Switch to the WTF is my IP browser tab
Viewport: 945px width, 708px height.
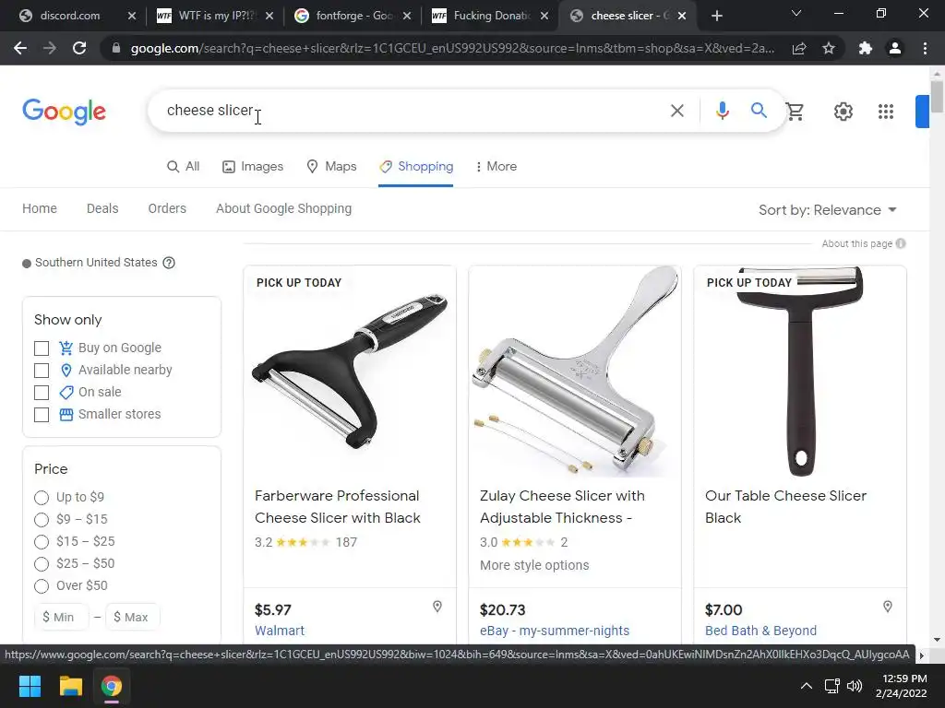point(214,17)
